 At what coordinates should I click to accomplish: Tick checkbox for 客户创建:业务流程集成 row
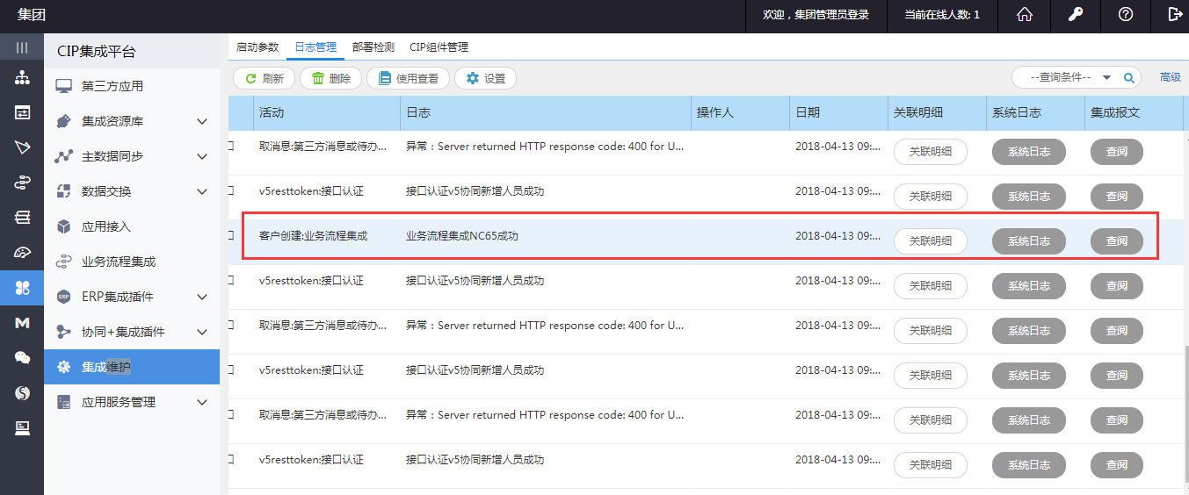231,236
